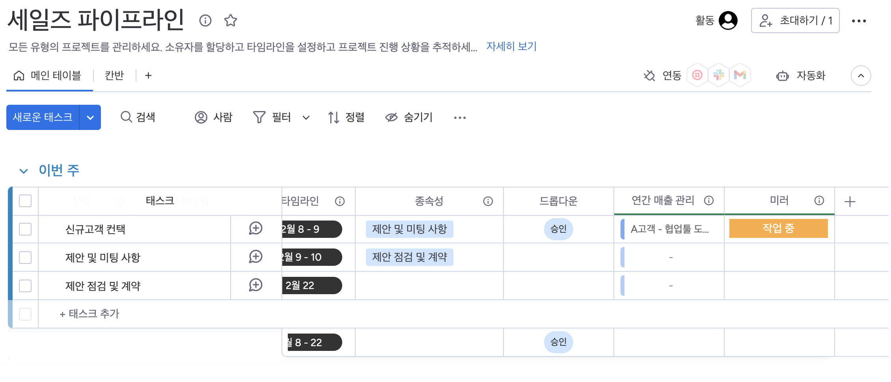The height and width of the screenshot is (382, 891).
Task: Open the Slack integration icon
Action: coord(719,75)
